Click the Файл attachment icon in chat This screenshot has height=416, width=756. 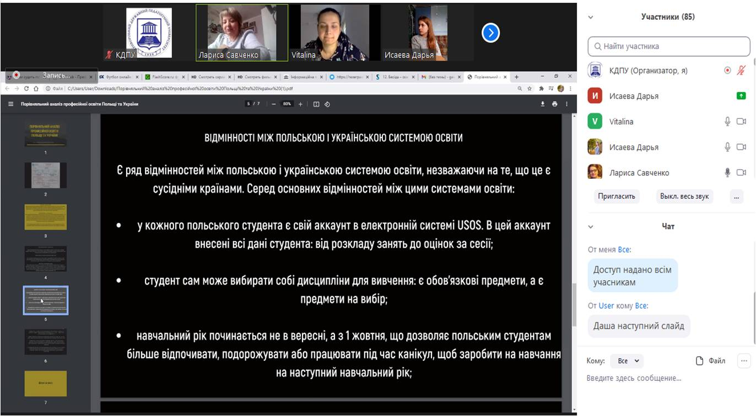click(700, 361)
